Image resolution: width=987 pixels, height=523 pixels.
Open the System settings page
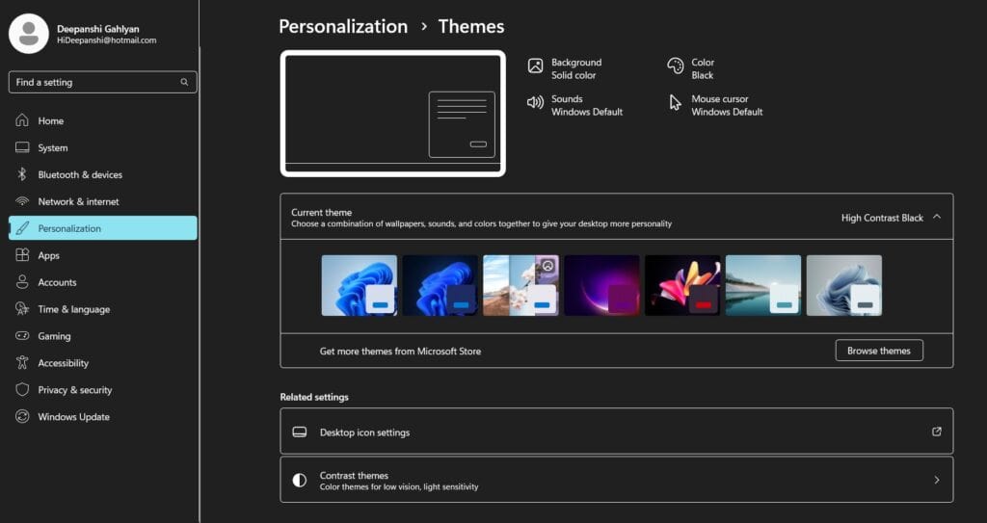pyautogui.click(x=102, y=147)
